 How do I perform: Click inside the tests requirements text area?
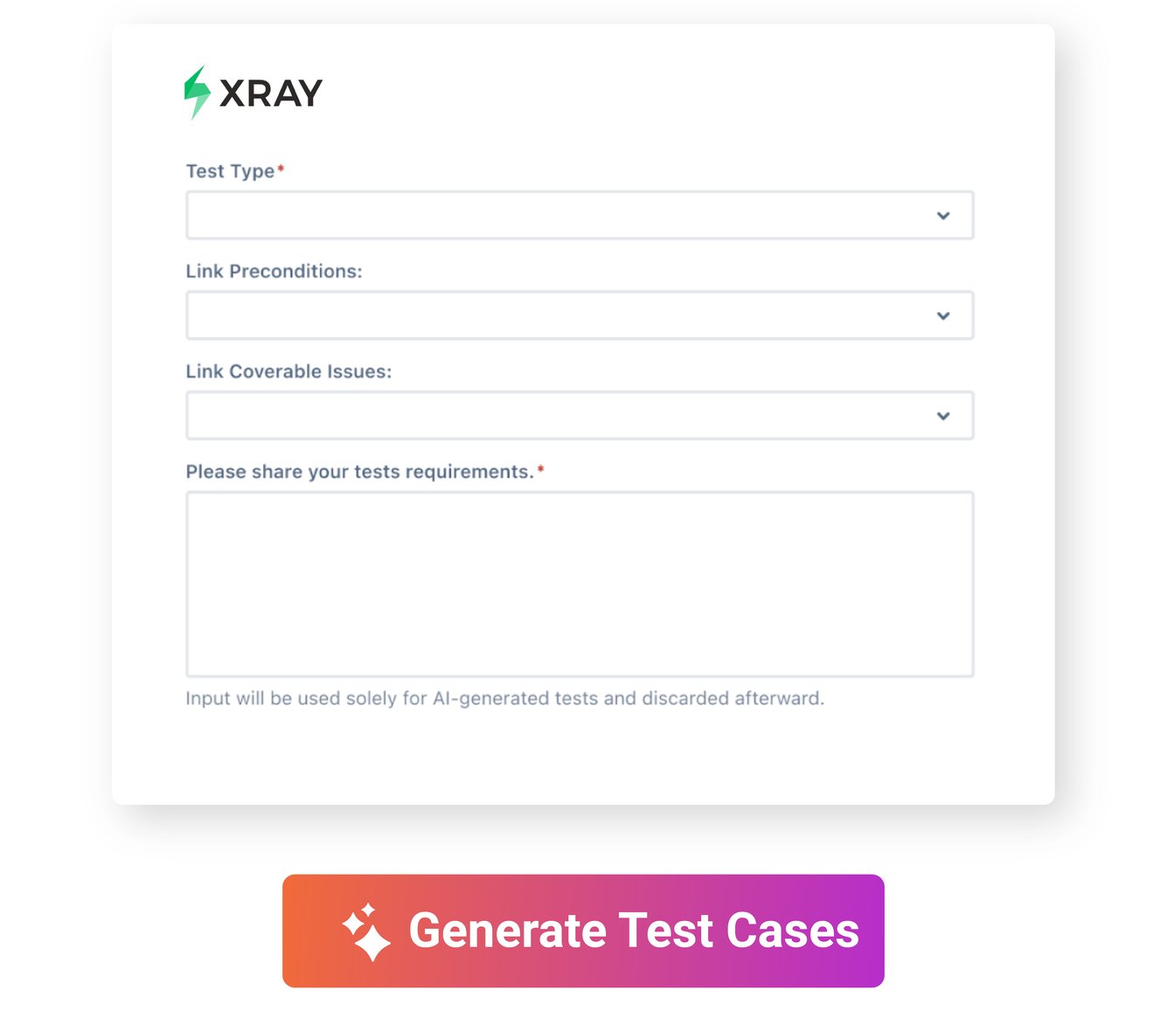[x=580, y=583]
